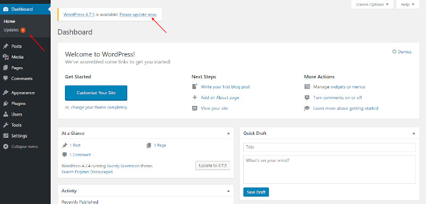Image resolution: width=426 pixels, height=204 pixels.
Task: Click the Settings sliders icon
Action: [5, 136]
